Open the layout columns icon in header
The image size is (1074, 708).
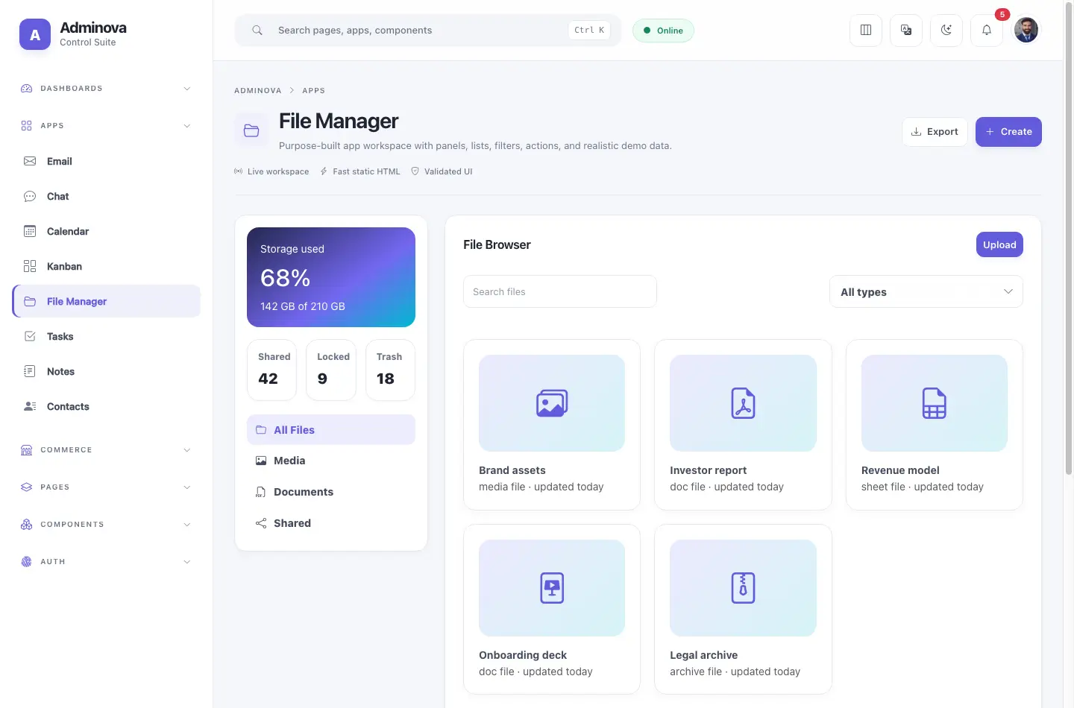(x=866, y=31)
